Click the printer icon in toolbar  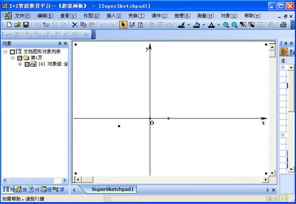(x=283, y=25)
